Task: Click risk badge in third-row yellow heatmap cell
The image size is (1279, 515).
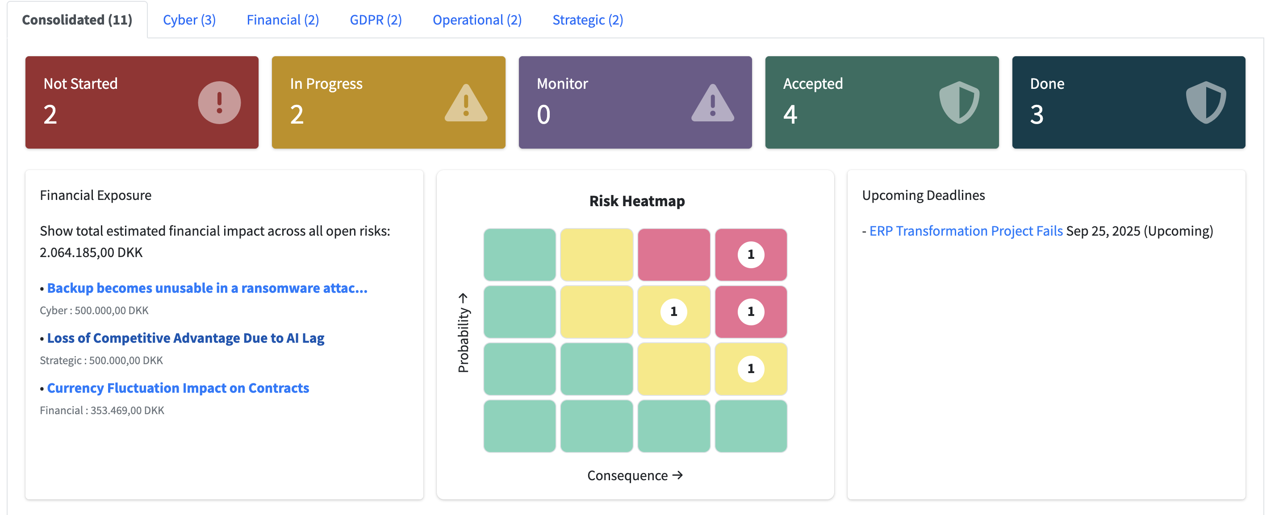Action: pos(751,369)
